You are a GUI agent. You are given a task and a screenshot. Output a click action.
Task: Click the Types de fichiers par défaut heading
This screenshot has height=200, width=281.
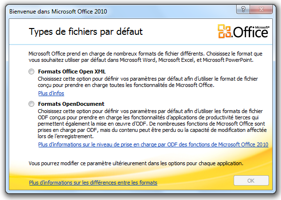(x=85, y=32)
